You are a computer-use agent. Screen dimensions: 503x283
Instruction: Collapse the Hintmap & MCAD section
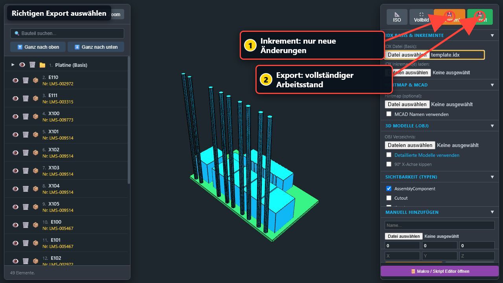pos(492,85)
